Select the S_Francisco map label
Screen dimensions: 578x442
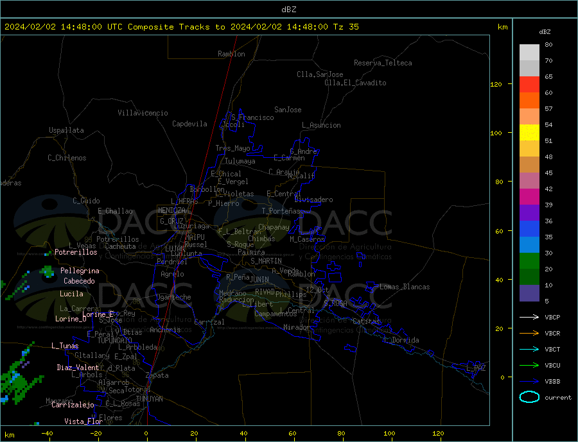[252, 117]
